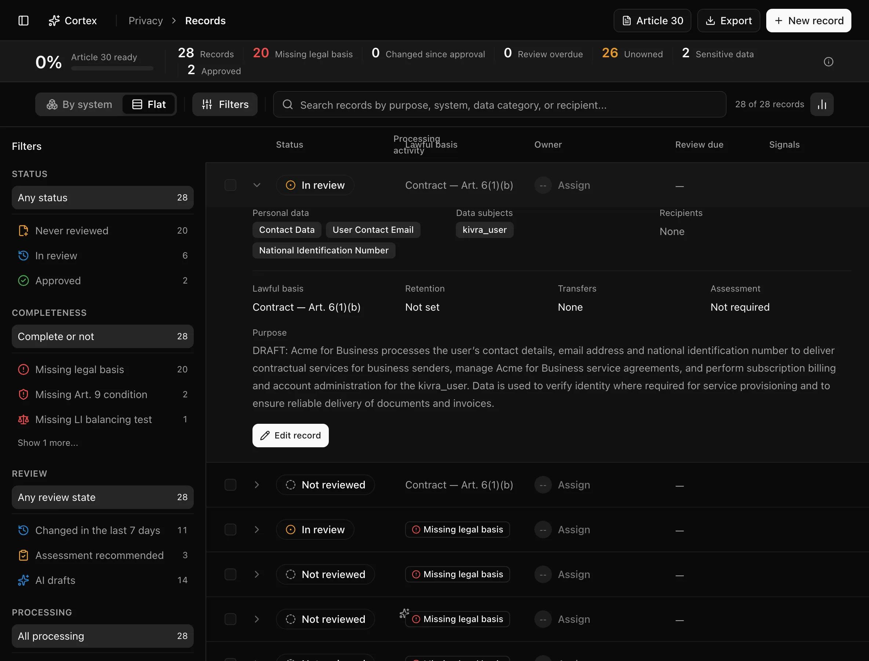This screenshot has width=869, height=661.
Task: Show 1 more completeness filter
Action: pos(48,443)
